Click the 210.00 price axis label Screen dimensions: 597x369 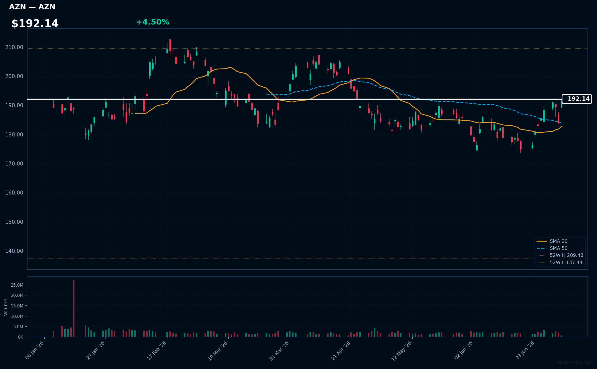click(x=14, y=47)
